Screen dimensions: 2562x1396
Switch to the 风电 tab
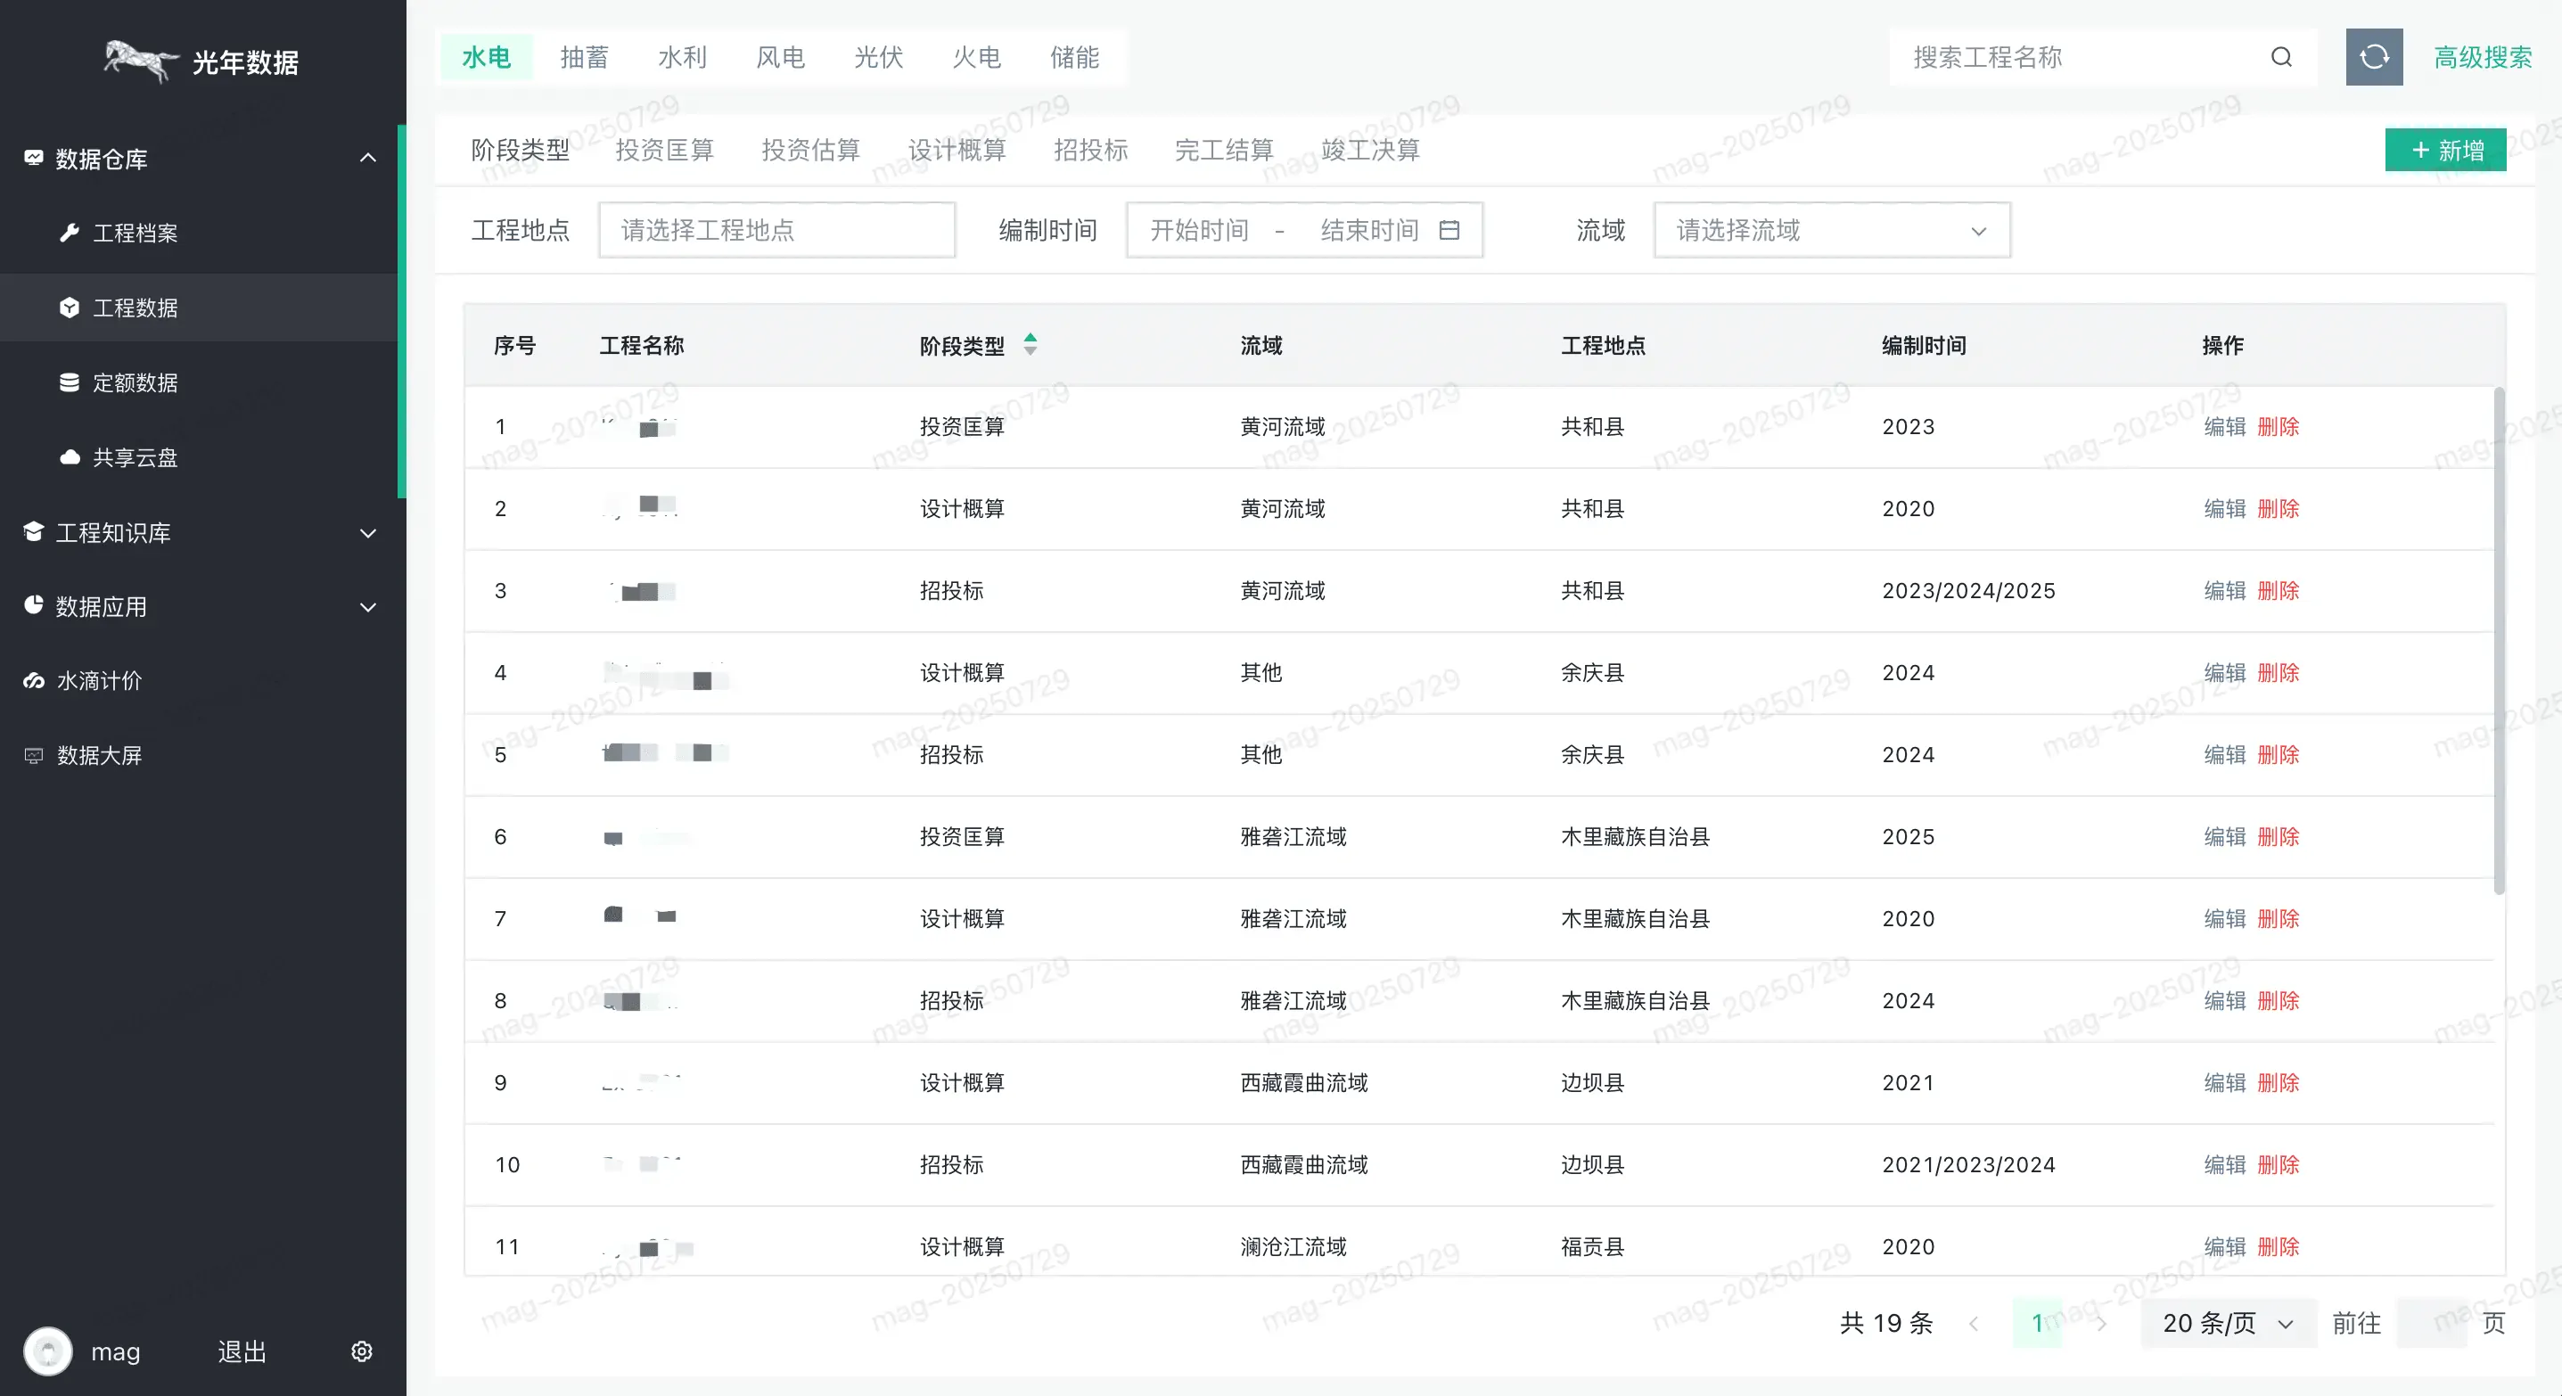(x=780, y=58)
